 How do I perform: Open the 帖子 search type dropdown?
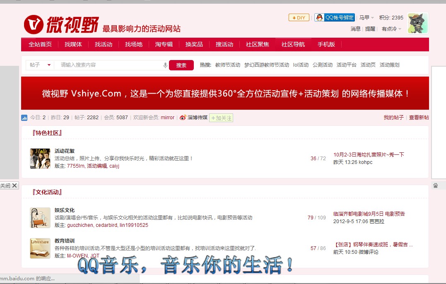point(39,65)
